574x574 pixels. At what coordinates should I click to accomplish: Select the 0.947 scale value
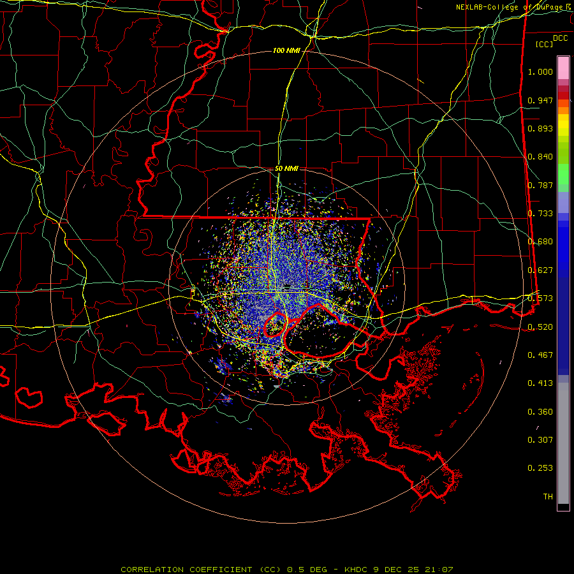pyautogui.click(x=540, y=100)
